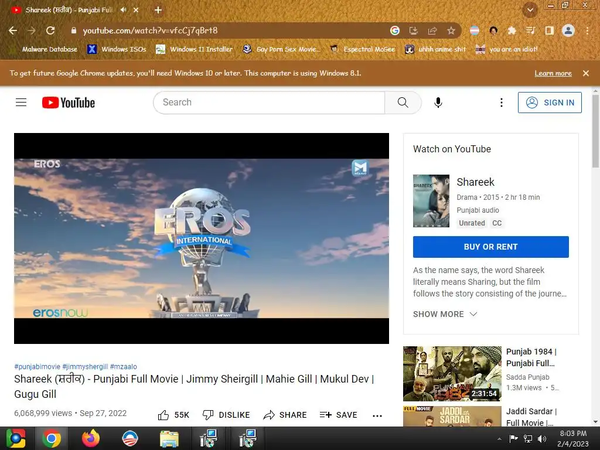Click the SHARE arrow button
Viewport: 600px width, 450px height.
285,415
